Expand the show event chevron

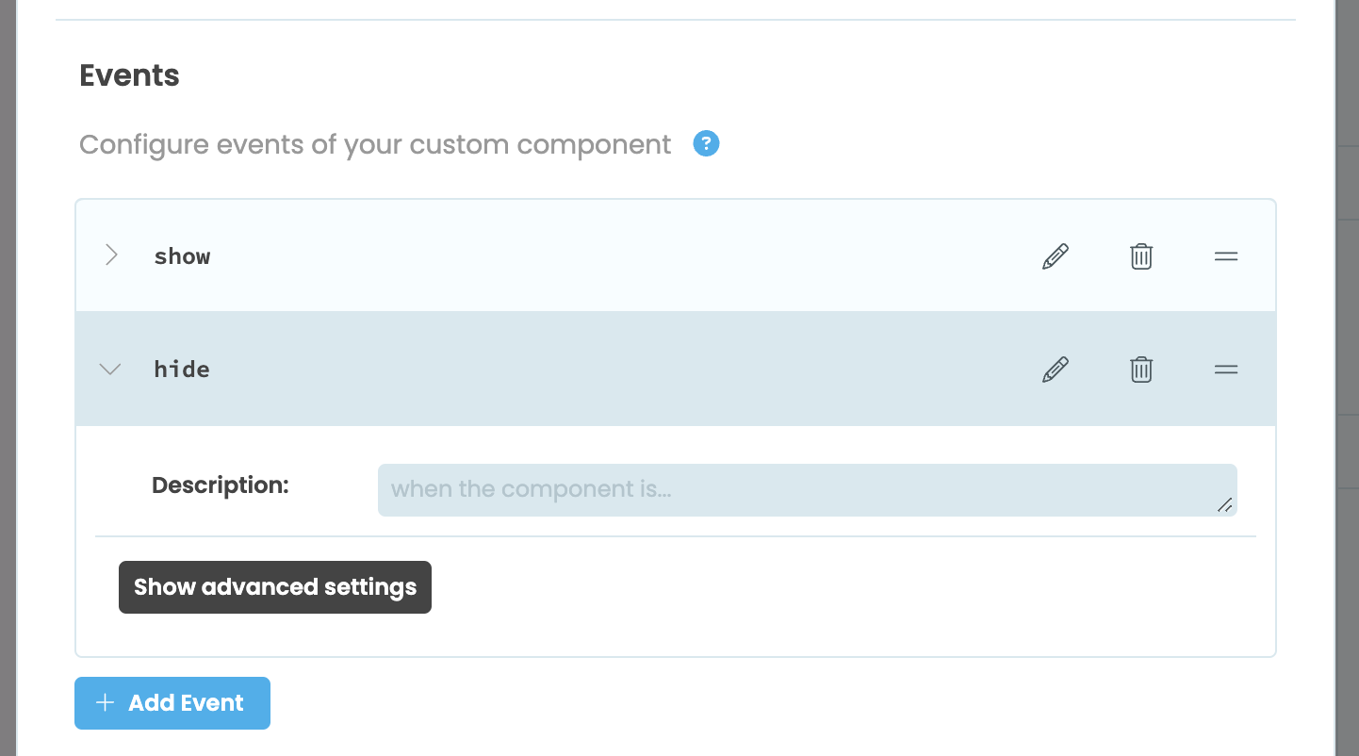tap(111, 255)
